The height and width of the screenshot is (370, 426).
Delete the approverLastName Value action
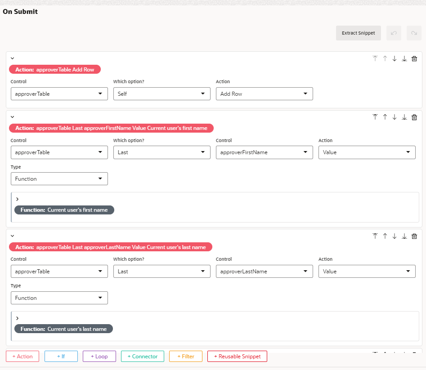point(414,236)
